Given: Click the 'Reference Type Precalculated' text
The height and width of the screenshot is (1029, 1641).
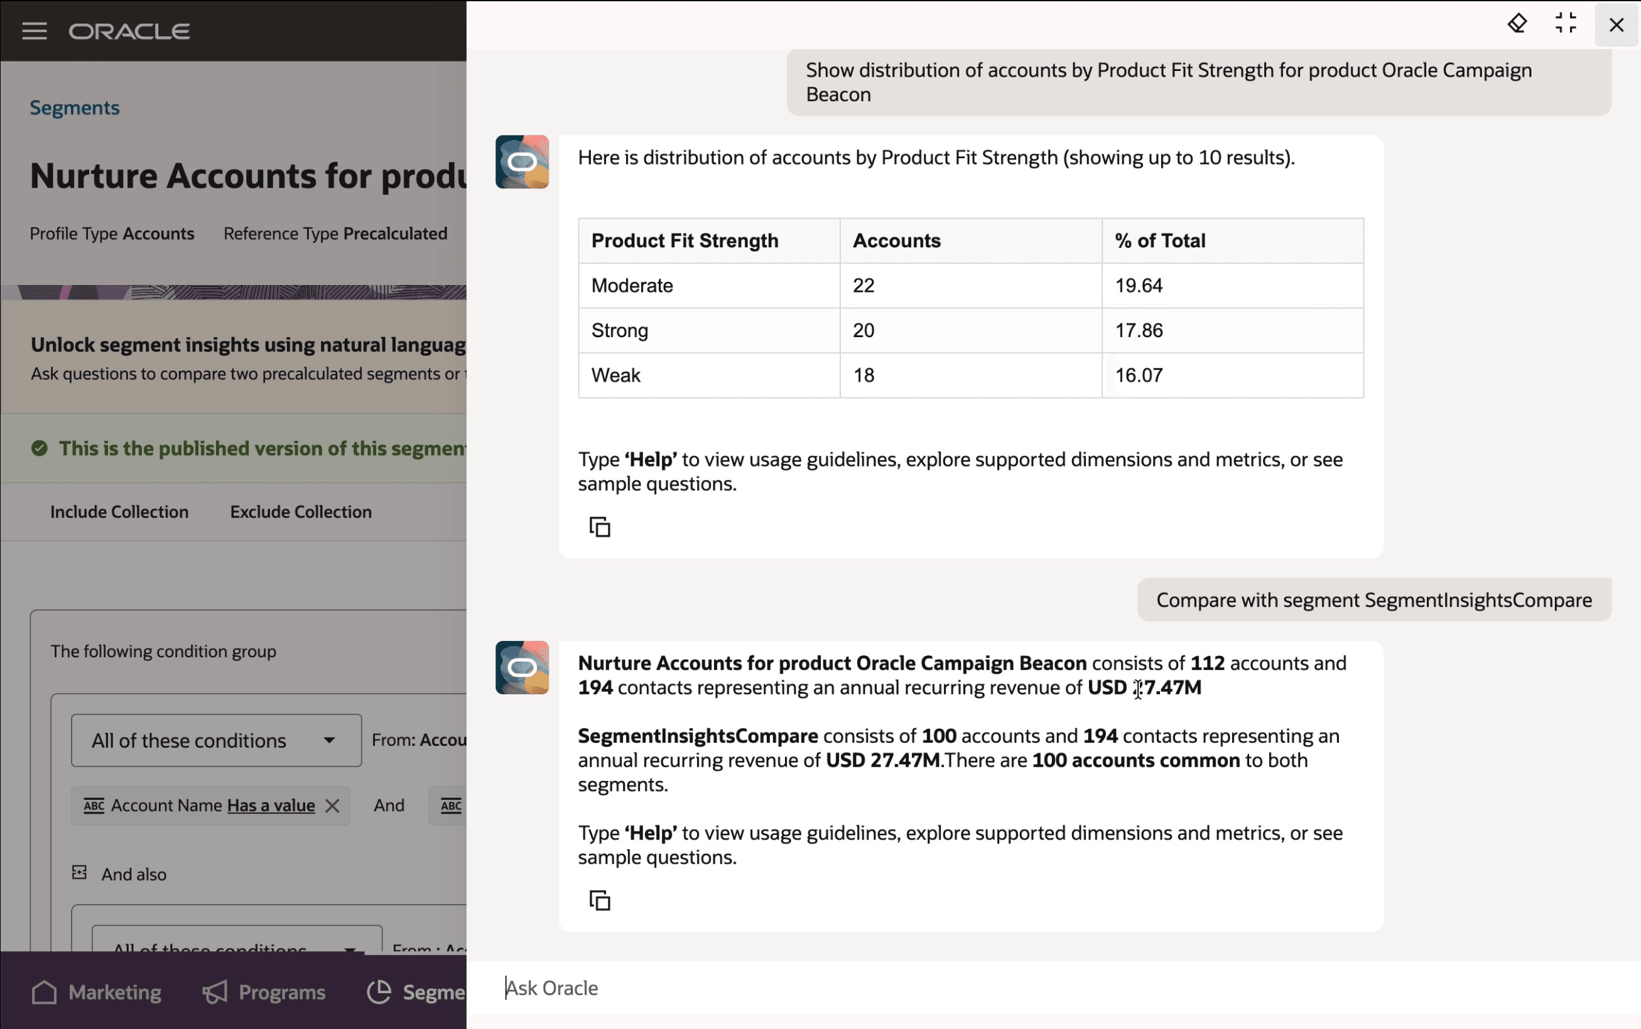Looking at the screenshot, I should (x=335, y=234).
